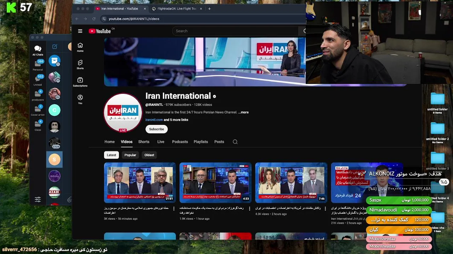Open options menu for 7:46 video
Viewport: 453px width, 254px height.
click(325, 209)
